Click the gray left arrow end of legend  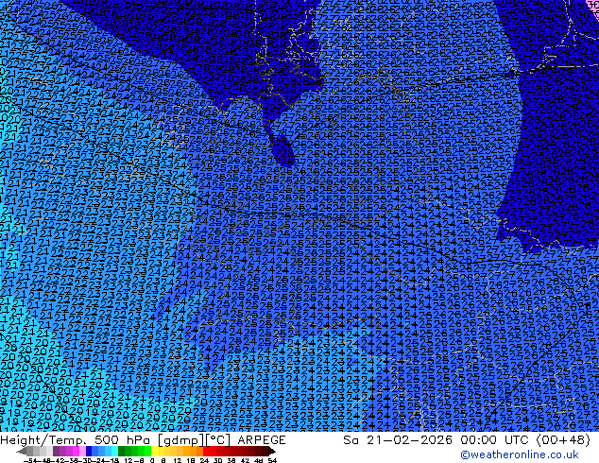click(x=22, y=451)
